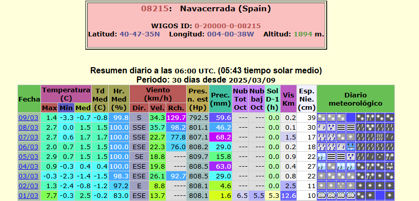Screen dimensions: 419x201
Task: Click the night icicle icon ending 04/03 row
Action: pos(390,166)
